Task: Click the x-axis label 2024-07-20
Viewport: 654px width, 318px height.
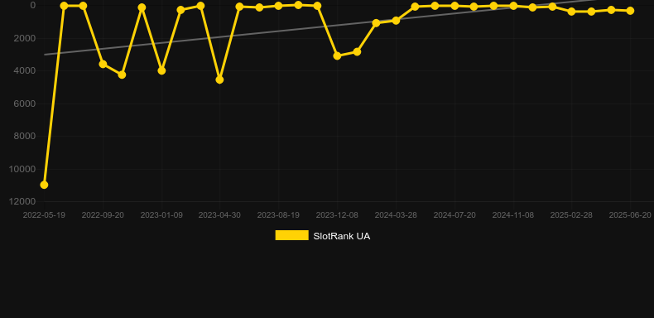Action: click(x=454, y=215)
